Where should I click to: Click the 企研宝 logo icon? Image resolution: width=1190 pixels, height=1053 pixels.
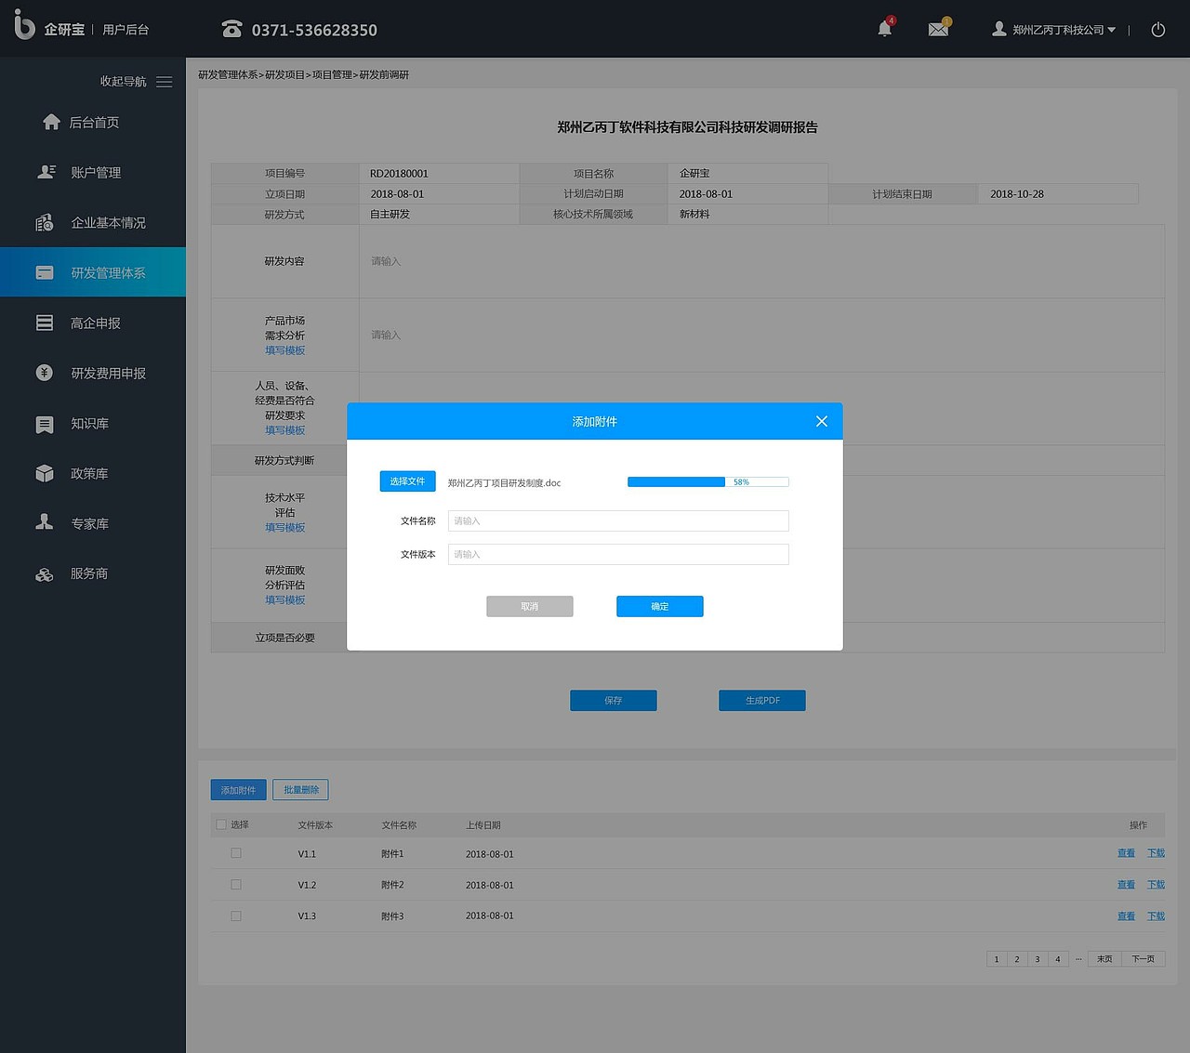point(25,26)
